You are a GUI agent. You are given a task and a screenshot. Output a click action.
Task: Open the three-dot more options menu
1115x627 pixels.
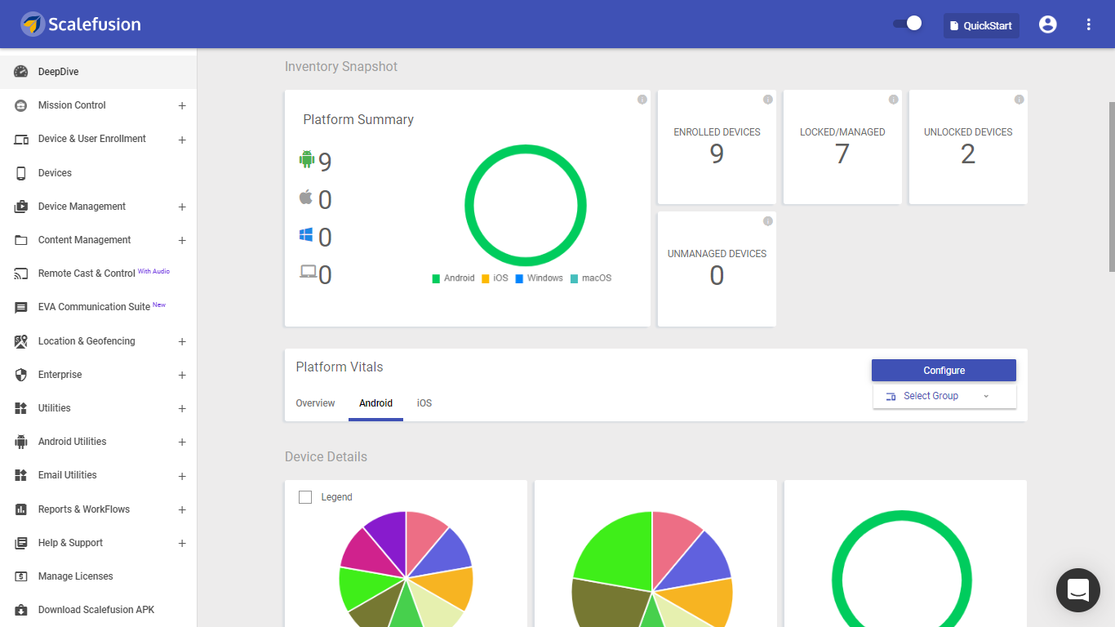click(x=1089, y=24)
